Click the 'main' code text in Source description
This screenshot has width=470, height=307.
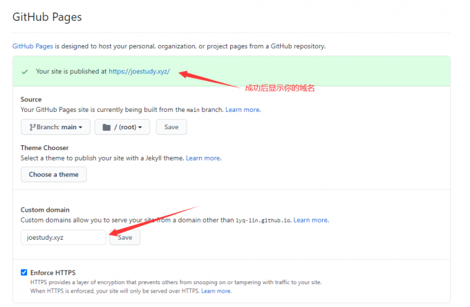point(193,110)
